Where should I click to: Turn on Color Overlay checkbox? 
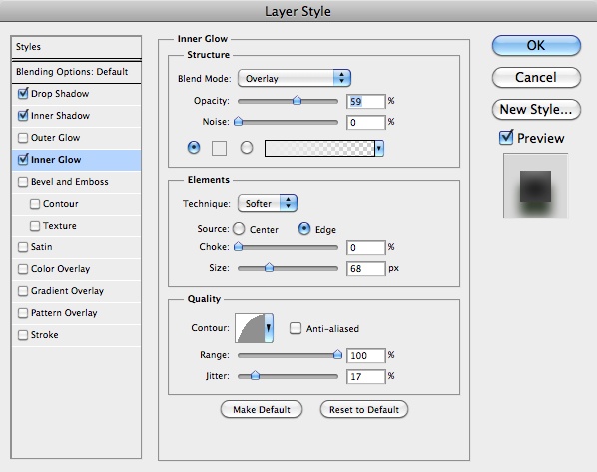tap(23, 269)
